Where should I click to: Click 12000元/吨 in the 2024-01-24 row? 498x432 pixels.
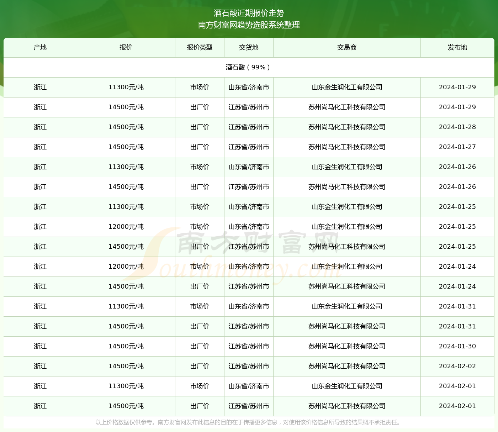[x=126, y=267]
